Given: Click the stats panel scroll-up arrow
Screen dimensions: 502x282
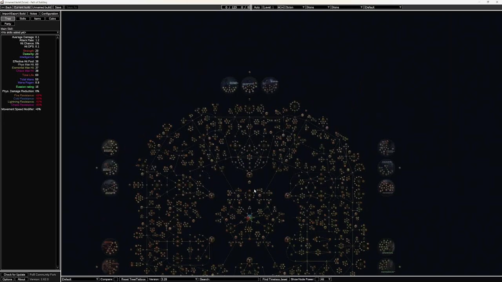Looking at the screenshot, I should [58, 37].
